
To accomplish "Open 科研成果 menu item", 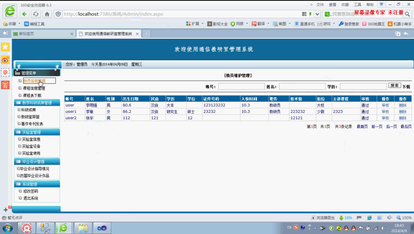I will click(28, 110).
